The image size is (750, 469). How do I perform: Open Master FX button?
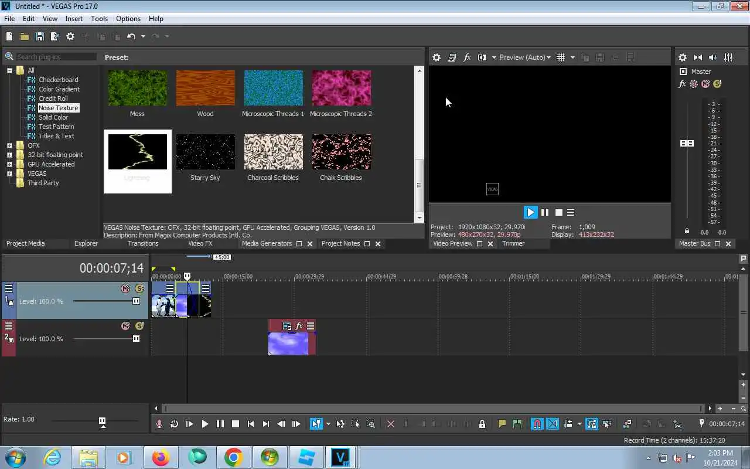pyautogui.click(x=682, y=84)
